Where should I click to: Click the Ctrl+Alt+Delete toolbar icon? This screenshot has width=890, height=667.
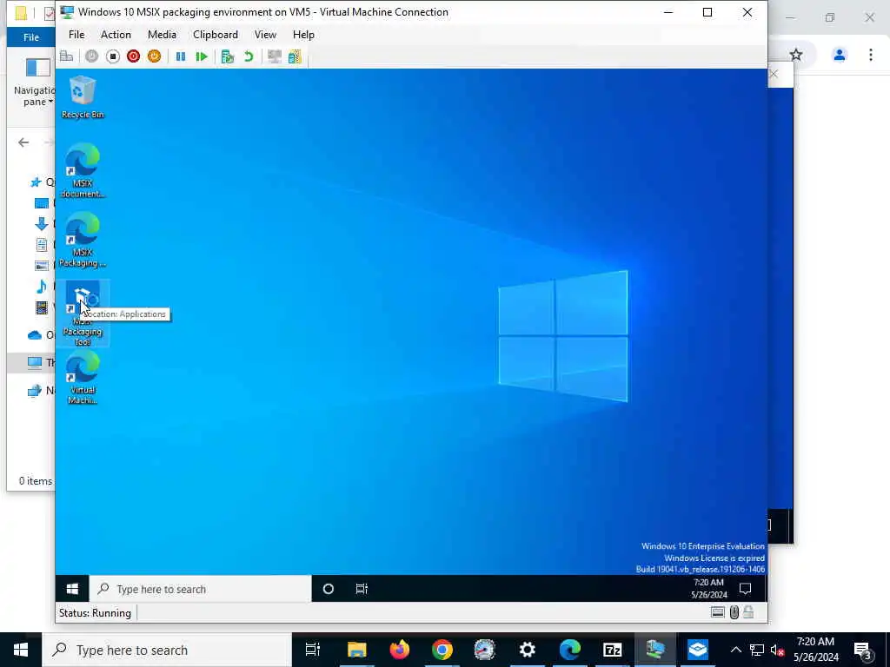(x=66, y=56)
